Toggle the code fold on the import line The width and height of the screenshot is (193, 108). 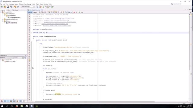32,33
